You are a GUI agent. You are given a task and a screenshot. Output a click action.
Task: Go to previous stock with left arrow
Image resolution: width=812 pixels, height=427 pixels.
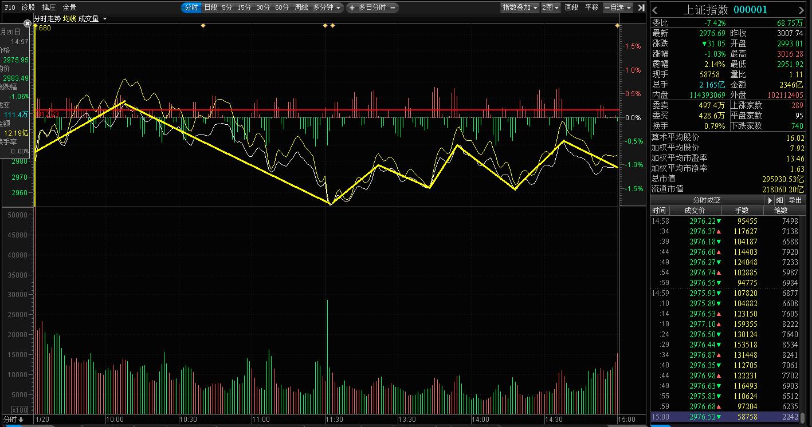pyautogui.click(x=655, y=10)
